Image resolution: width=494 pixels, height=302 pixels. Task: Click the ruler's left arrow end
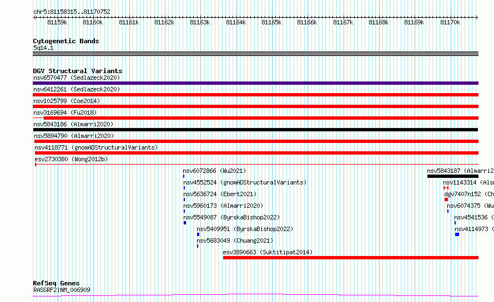[x=34, y=17]
